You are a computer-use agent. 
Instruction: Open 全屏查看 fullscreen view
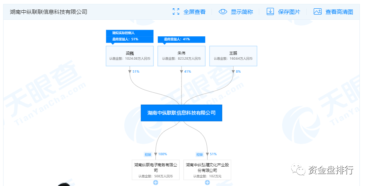click(x=195, y=12)
